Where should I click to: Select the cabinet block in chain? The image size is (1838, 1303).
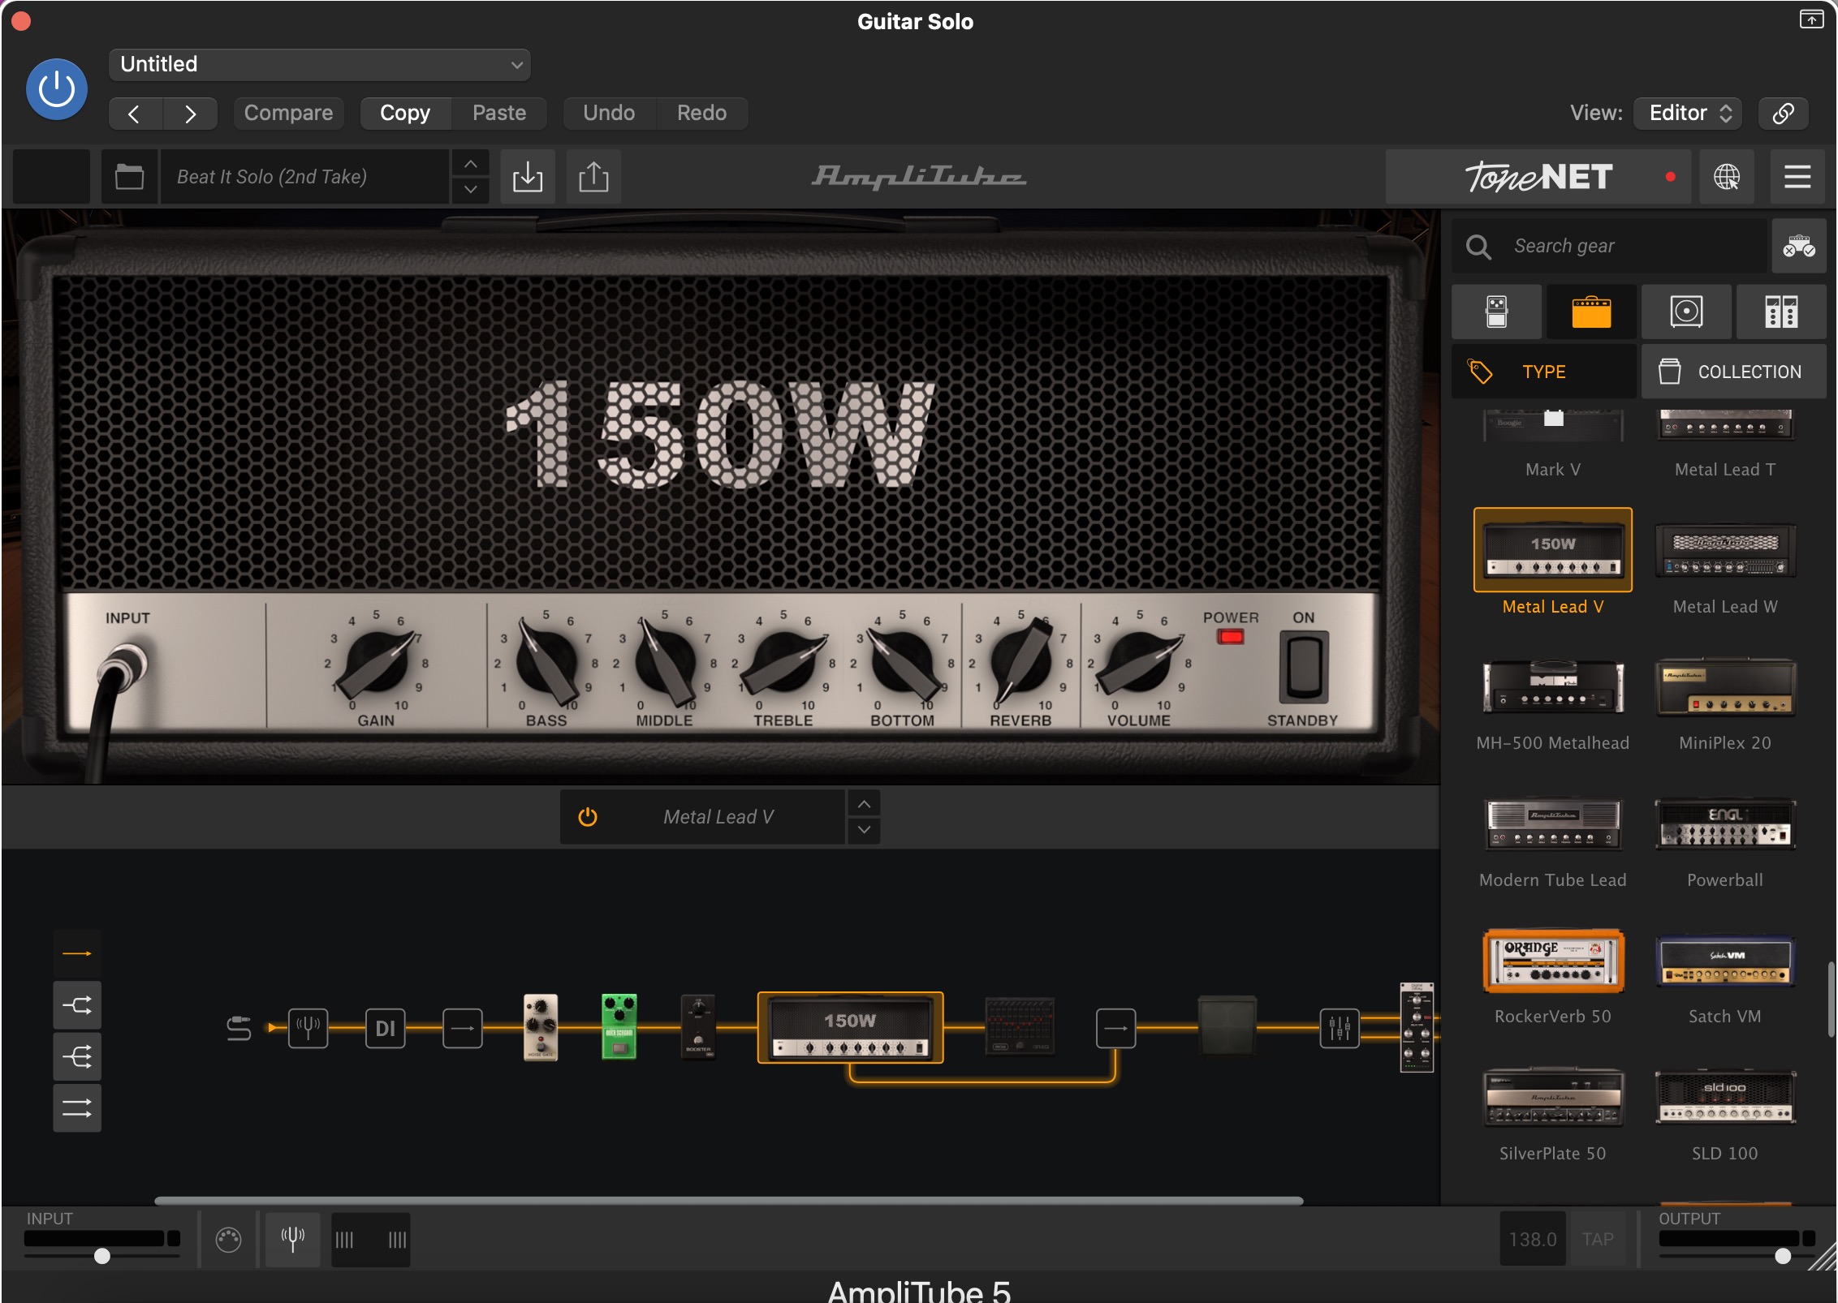[1227, 1026]
